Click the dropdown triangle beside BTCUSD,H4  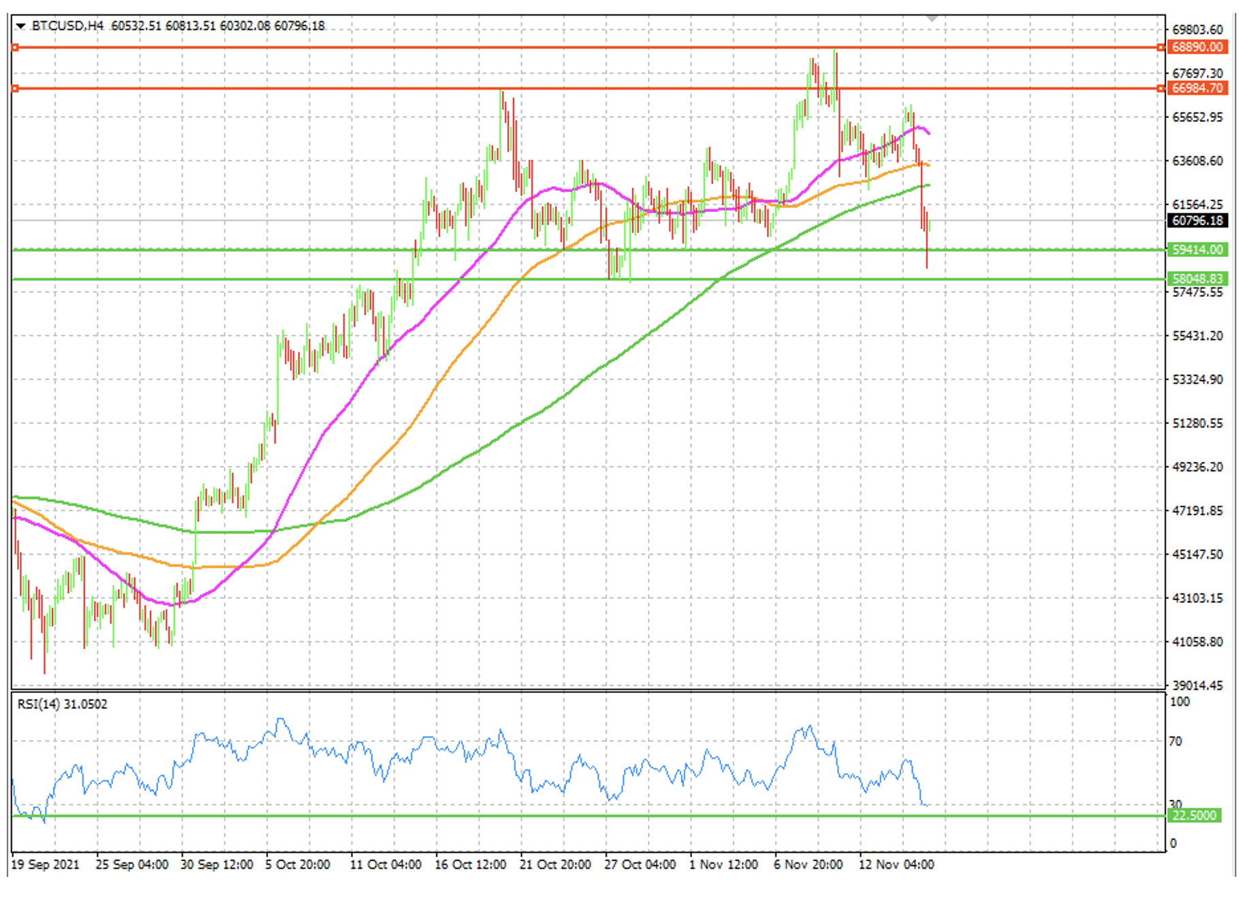tap(20, 26)
